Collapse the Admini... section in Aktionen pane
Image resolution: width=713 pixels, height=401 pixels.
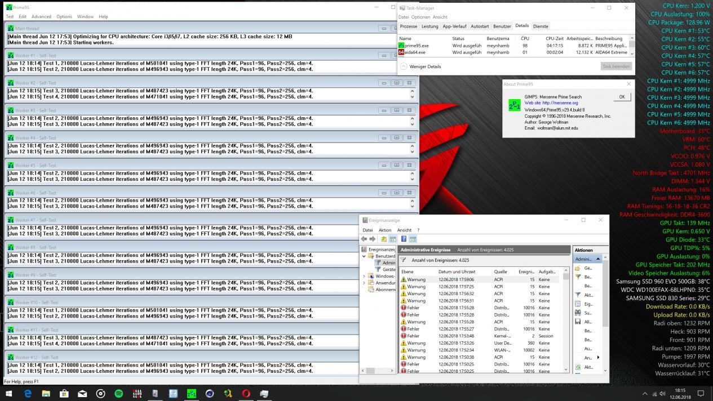598,259
